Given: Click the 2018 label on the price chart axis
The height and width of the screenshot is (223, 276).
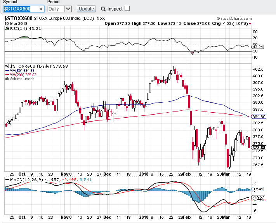Looking at the screenshot, I should click(x=144, y=174).
